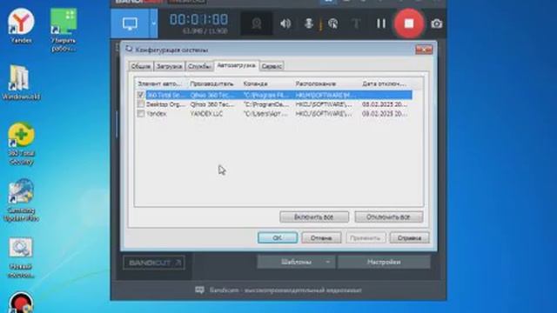
Task: Select the YANDEX LLC manufacturer cell
Action: pos(206,114)
